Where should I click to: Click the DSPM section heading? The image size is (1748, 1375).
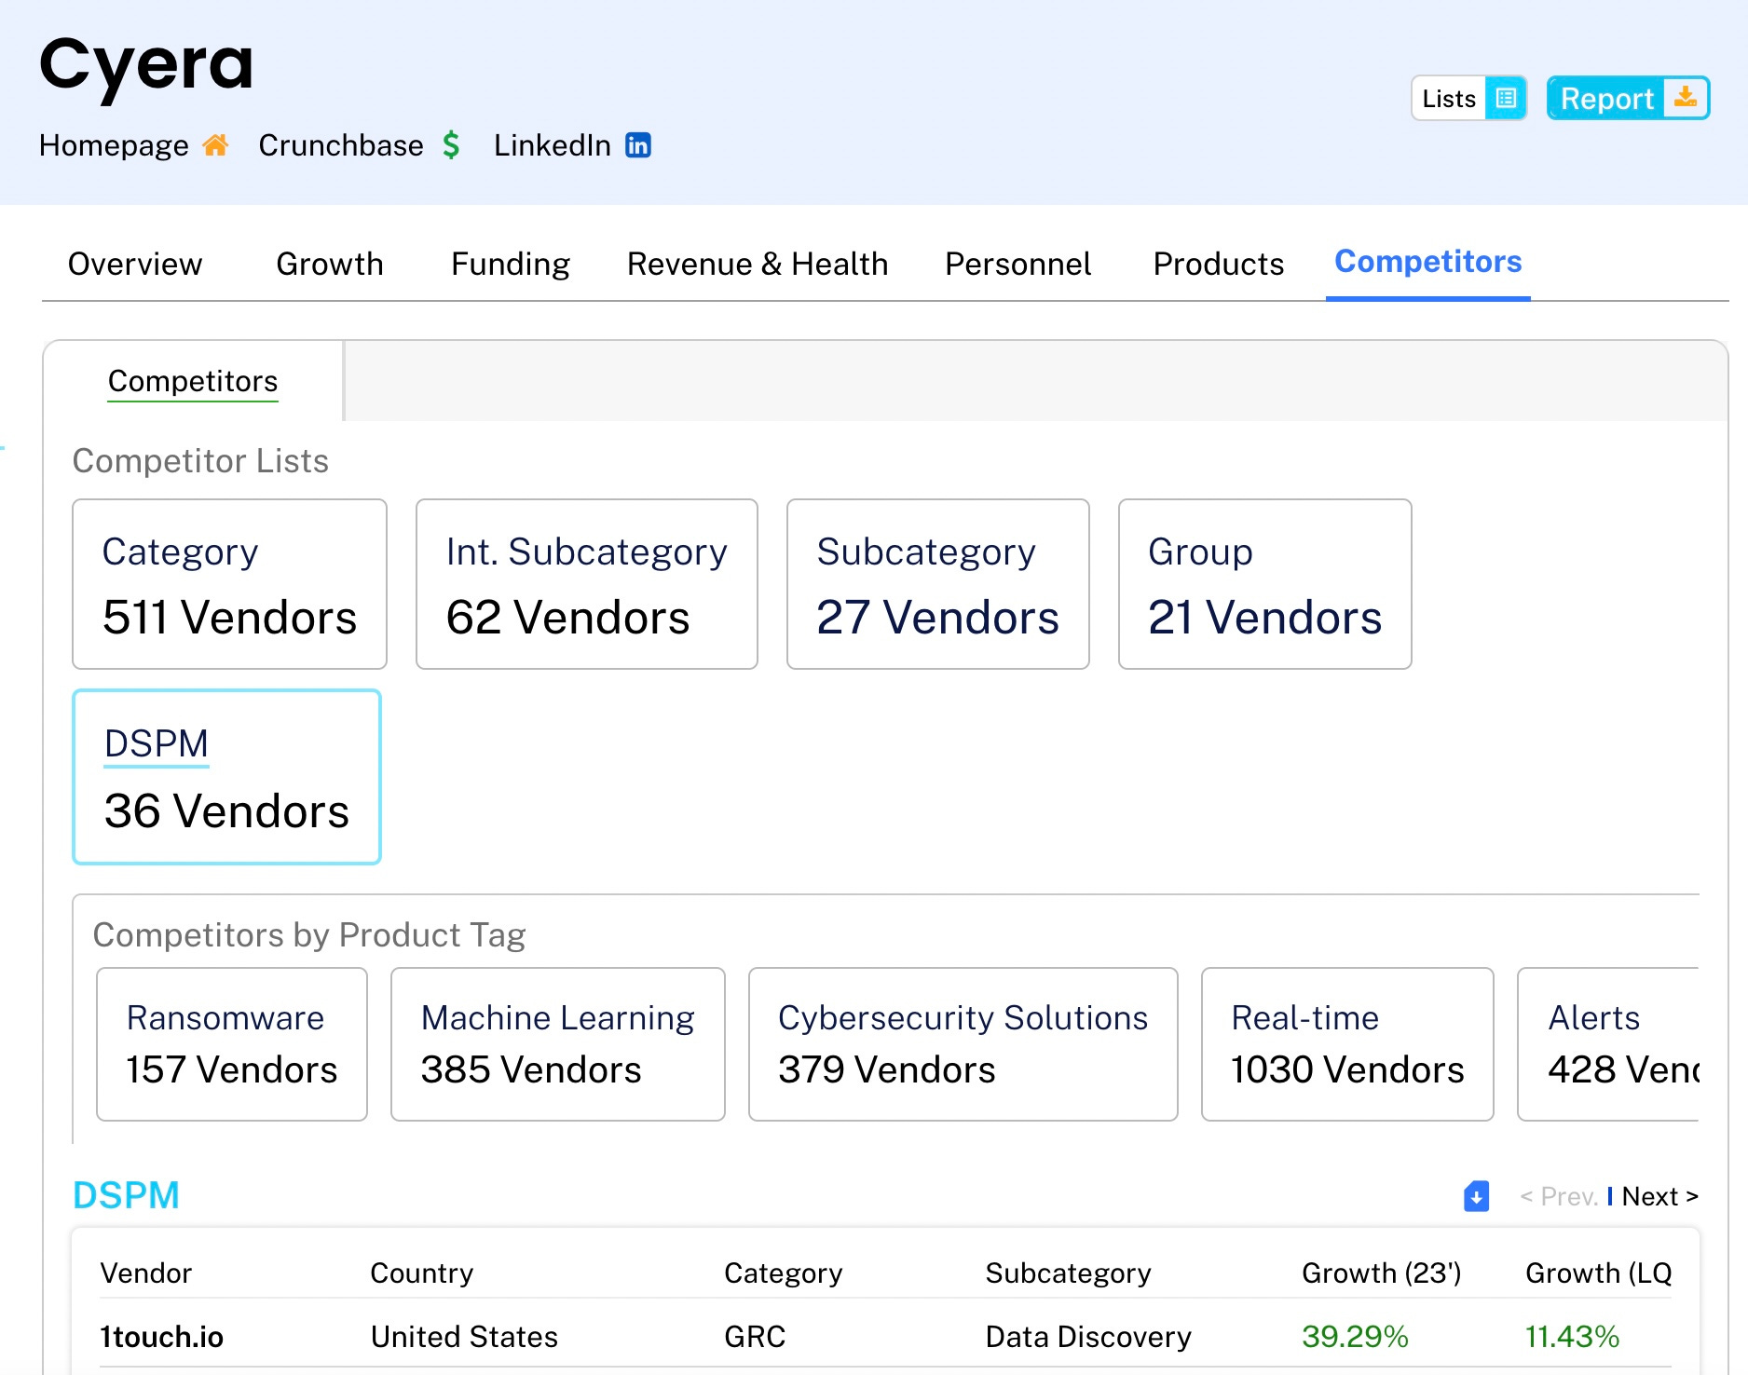pyautogui.click(x=126, y=1196)
